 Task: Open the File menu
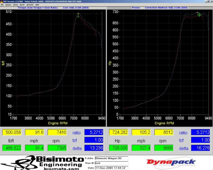2,5
